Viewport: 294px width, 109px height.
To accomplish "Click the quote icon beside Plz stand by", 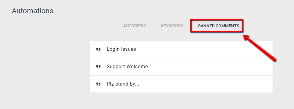I will click(98, 84).
